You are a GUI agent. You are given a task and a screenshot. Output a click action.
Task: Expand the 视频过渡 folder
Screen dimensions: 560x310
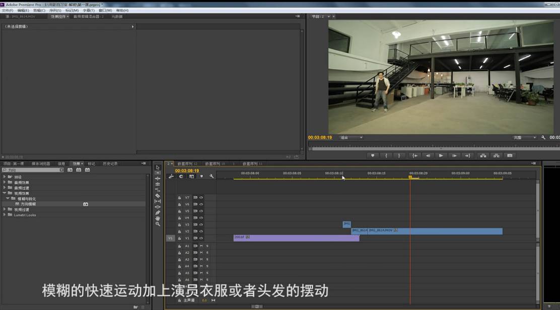[x=5, y=209]
